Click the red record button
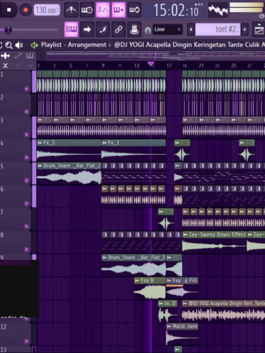 tap(26, 10)
